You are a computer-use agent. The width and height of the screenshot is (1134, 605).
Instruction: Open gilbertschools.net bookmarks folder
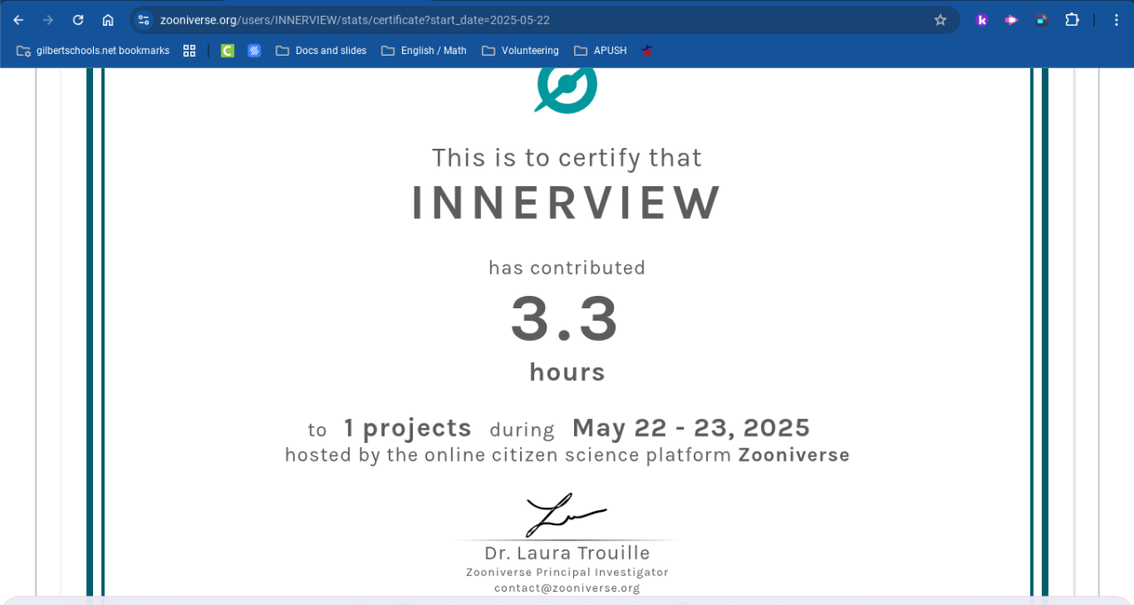[93, 50]
